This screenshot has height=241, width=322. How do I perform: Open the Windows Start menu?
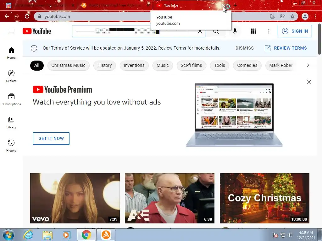tap(8, 235)
